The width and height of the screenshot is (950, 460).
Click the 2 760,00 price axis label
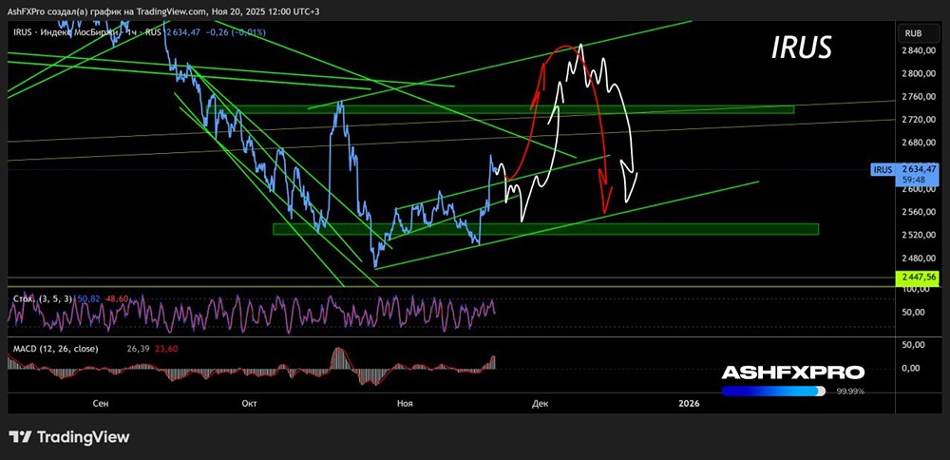pyautogui.click(x=921, y=97)
